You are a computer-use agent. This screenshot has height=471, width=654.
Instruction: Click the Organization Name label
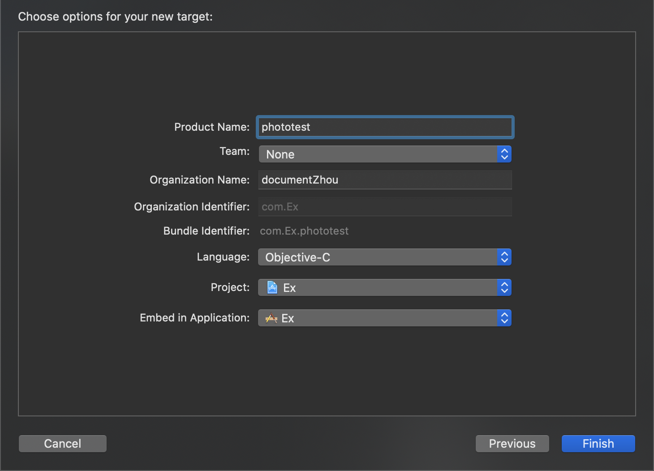point(199,180)
